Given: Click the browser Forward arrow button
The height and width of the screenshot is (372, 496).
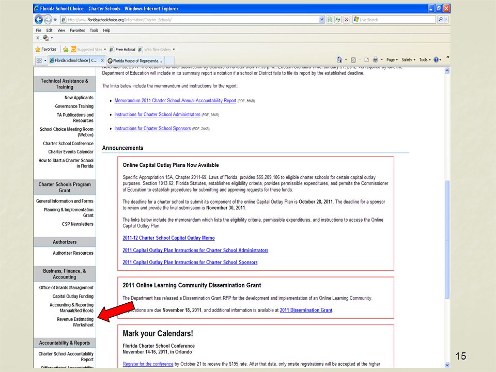Looking at the screenshot, I should 48,20.
